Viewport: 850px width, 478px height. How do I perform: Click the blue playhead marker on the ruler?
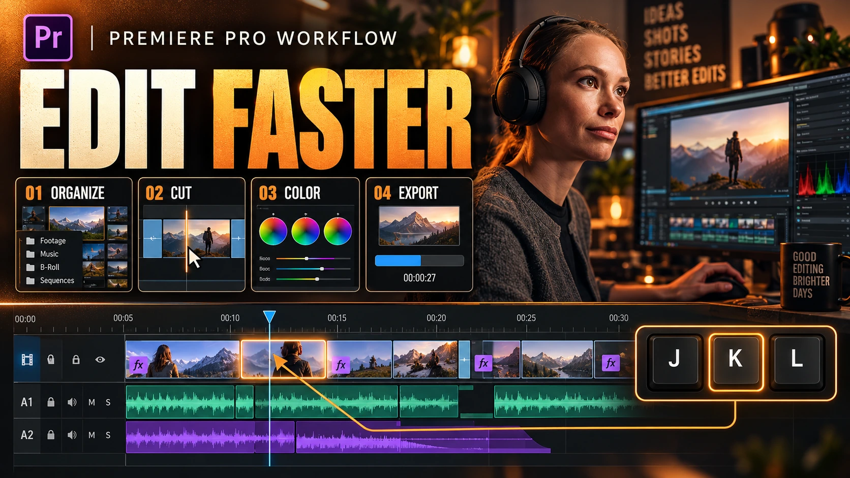pos(269,317)
